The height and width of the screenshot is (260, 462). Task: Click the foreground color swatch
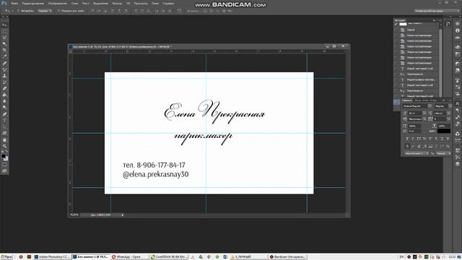3,156
